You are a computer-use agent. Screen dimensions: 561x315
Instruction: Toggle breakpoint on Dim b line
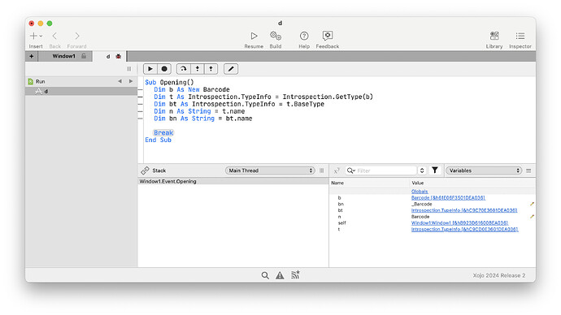tap(140, 89)
